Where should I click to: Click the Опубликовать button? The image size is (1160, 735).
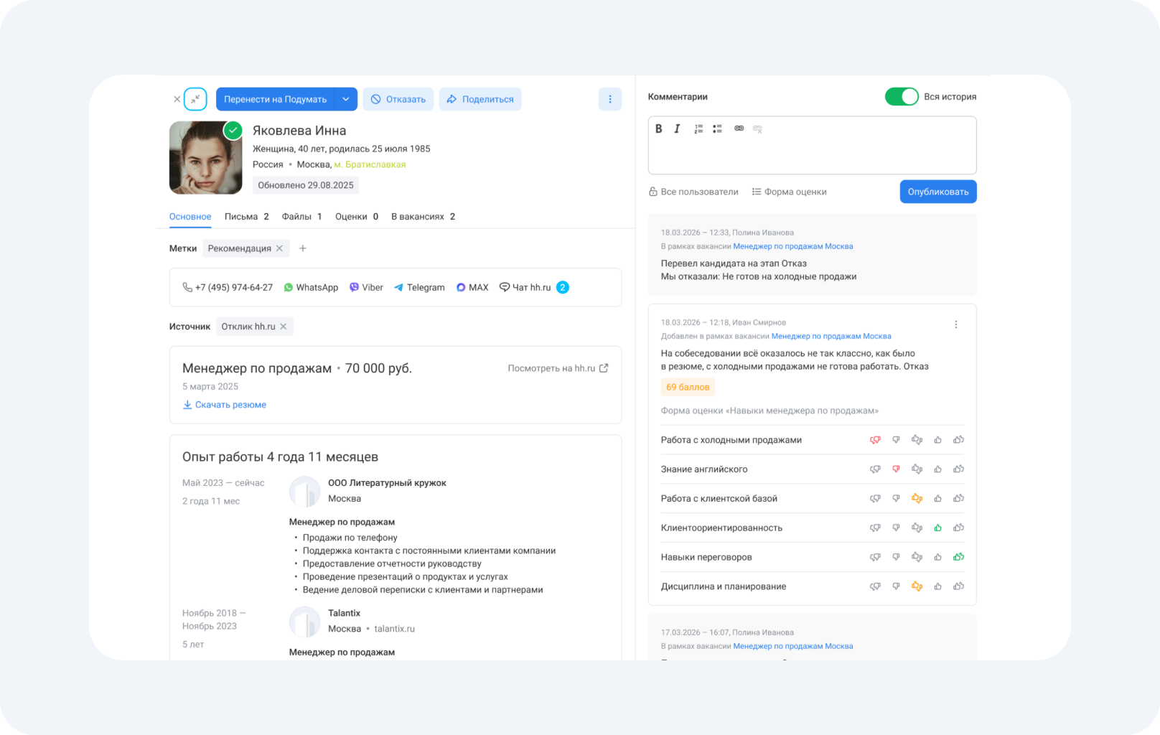pyautogui.click(x=938, y=192)
